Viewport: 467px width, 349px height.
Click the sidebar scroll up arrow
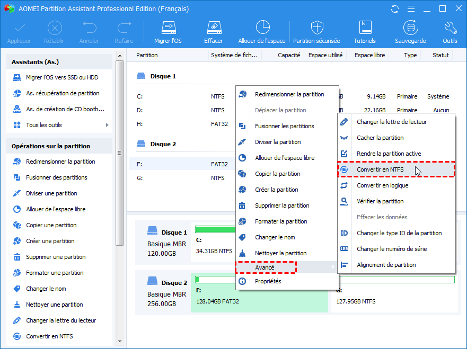click(120, 56)
